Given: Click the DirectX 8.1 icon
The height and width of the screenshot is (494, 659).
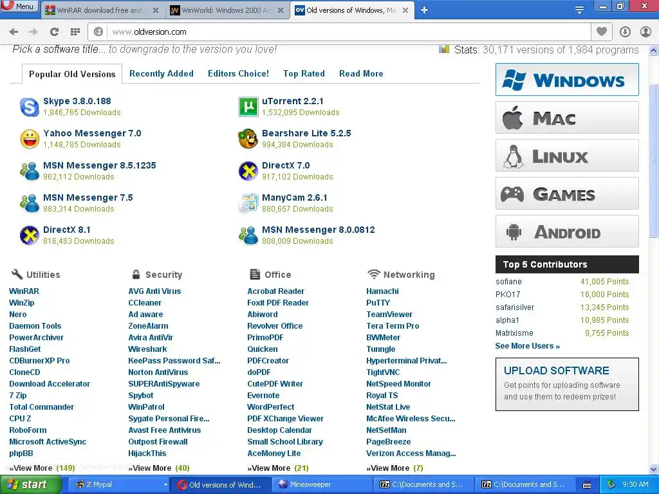Looking at the screenshot, I should (30, 235).
